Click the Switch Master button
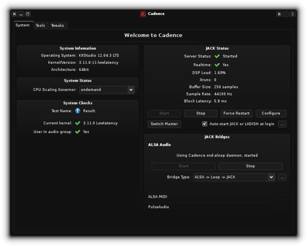The width and height of the screenshot is (307, 246). (x=164, y=124)
